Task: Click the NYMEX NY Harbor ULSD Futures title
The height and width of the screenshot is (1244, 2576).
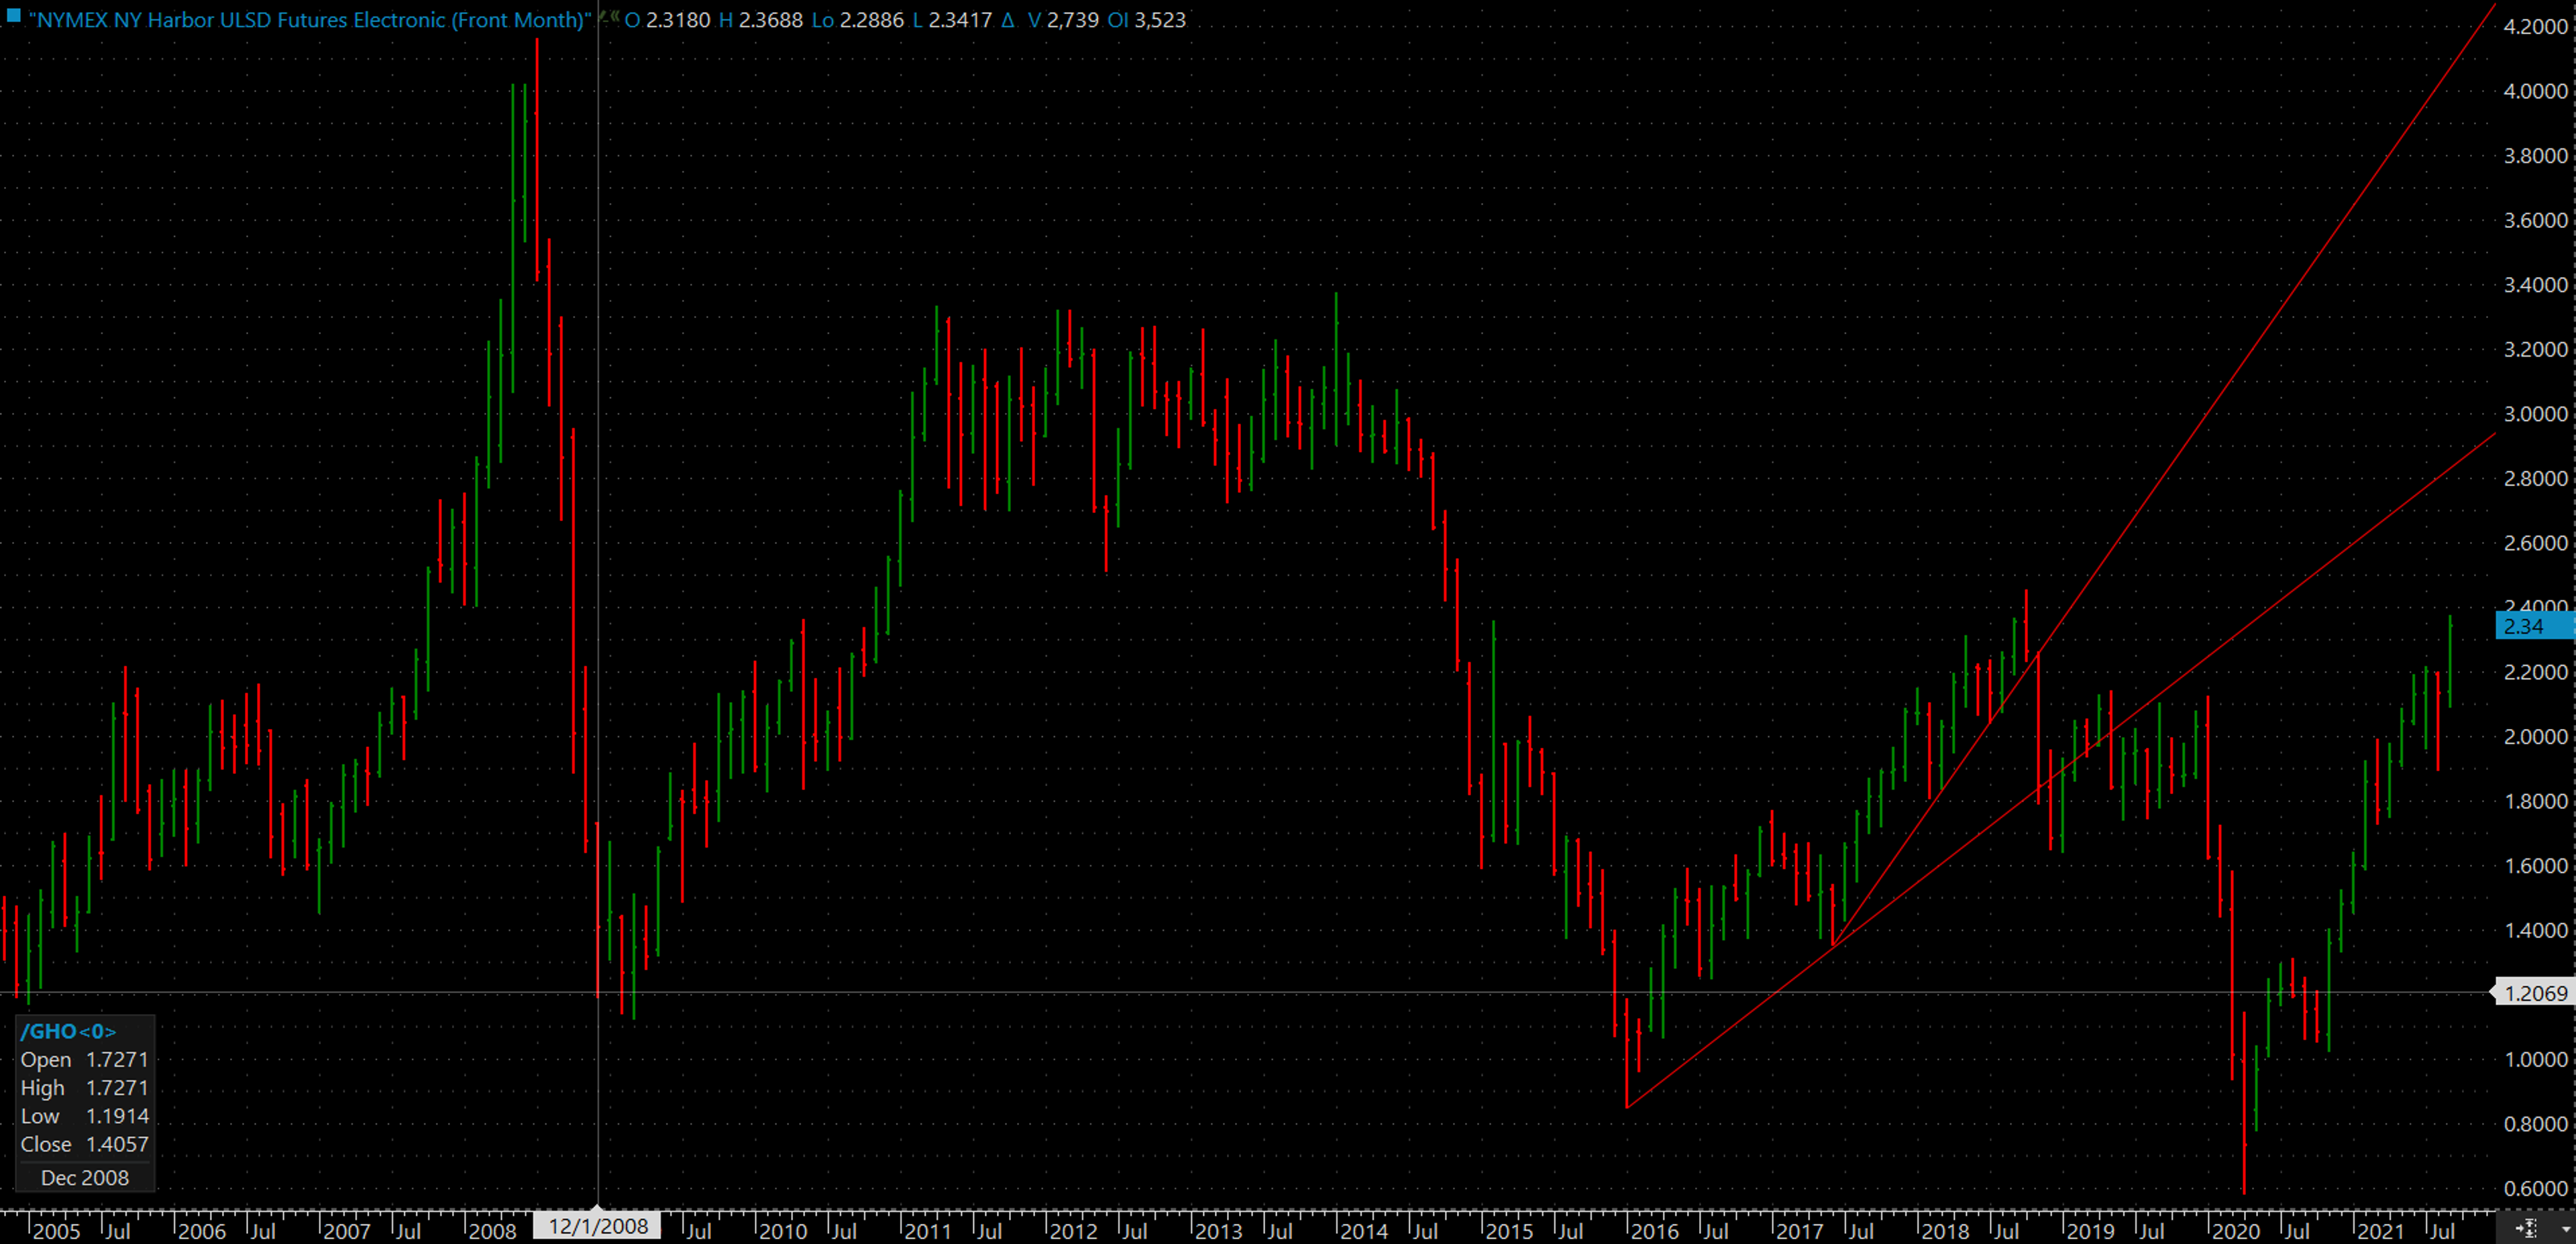Action: tap(310, 20)
